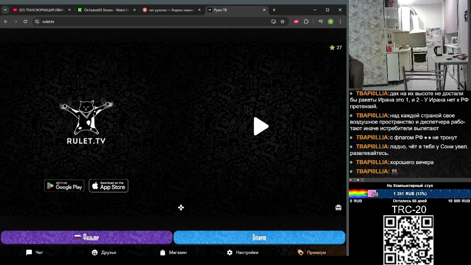Click the "с флагом РФ" chat message
This screenshot has height=265, width=471.
(x=424, y=138)
